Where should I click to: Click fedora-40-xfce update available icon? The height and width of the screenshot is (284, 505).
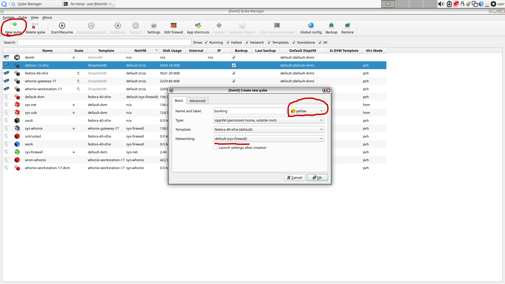78,73
